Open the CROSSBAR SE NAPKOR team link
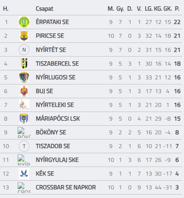The width and height of the screenshot is (184, 198). tap(66, 187)
